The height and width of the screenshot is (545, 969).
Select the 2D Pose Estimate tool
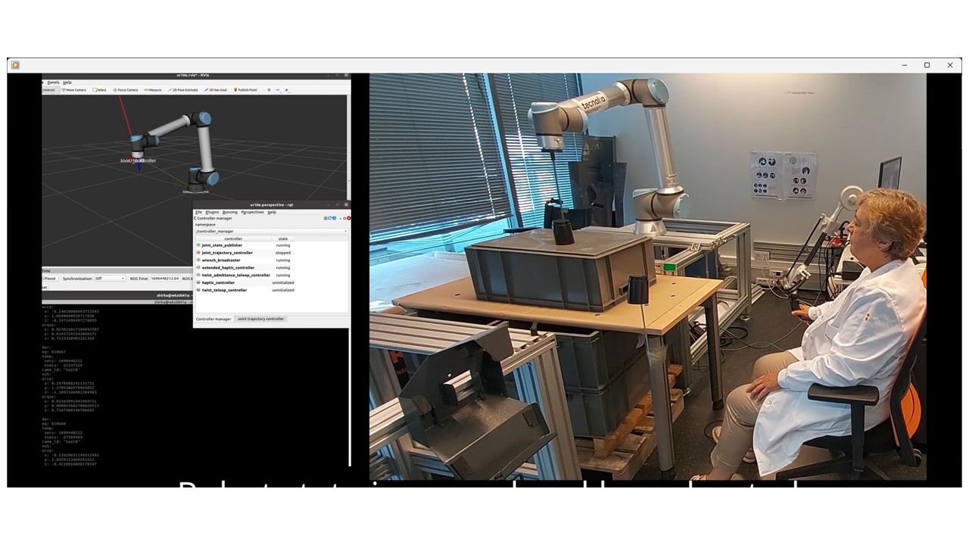[x=182, y=90]
